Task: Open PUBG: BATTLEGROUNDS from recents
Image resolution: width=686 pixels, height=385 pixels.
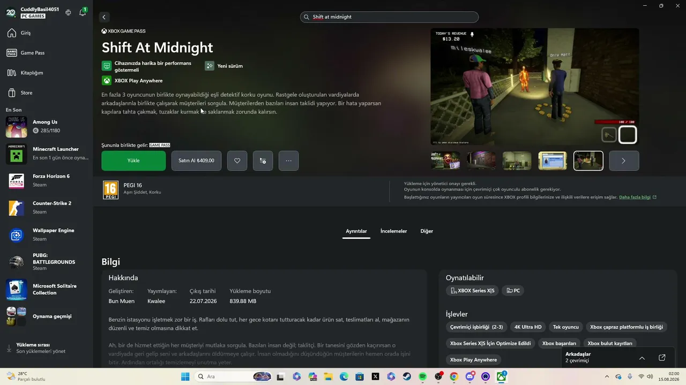Action: click(46, 262)
